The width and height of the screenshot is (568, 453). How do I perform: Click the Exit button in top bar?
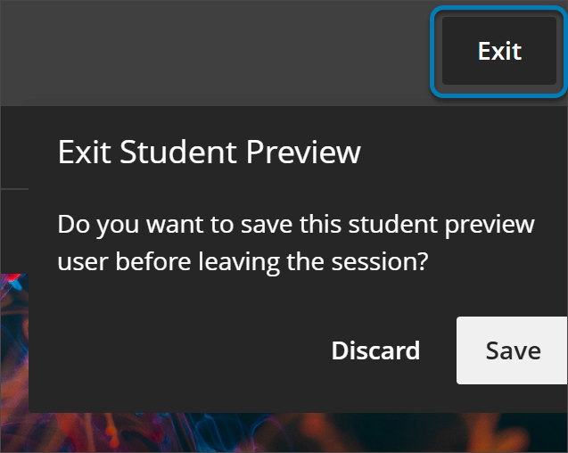(499, 51)
